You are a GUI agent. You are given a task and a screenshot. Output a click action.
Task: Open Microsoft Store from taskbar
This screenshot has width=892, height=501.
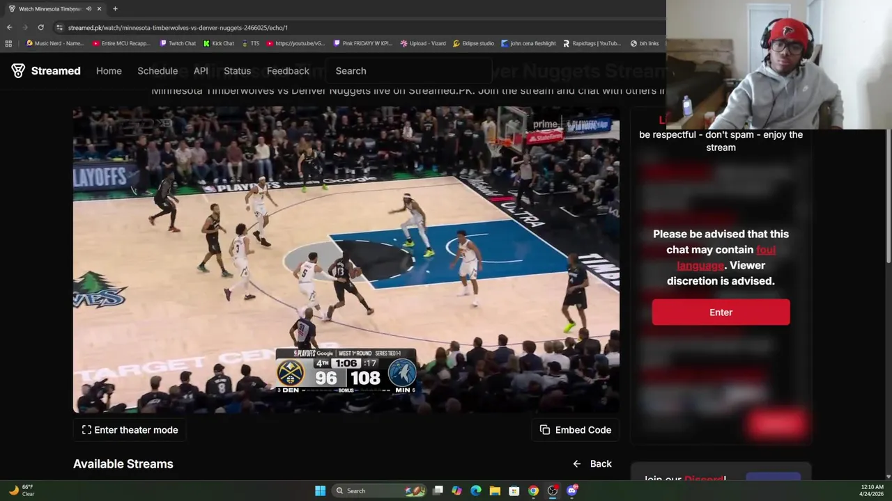click(514, 491)
